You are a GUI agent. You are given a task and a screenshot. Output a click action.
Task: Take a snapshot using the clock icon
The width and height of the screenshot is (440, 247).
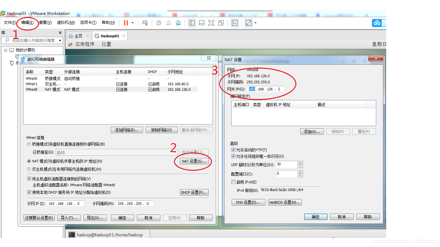tap(159, 23)
